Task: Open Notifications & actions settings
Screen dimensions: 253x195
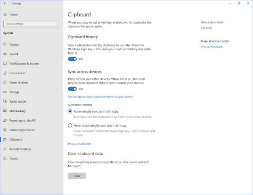Action: pos(24,63)
